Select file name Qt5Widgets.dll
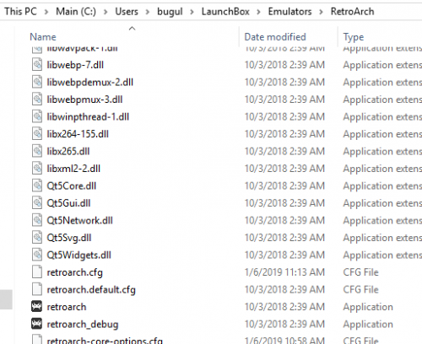Viewport: 422px width, 344px height. (78, 255)
